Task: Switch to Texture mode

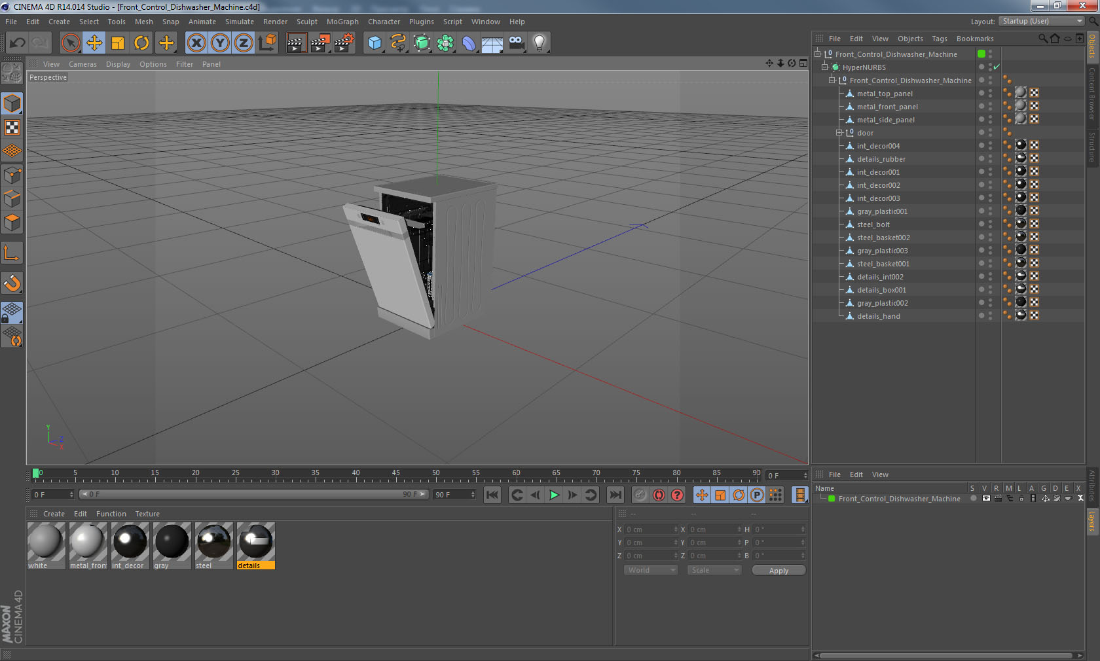Action: [x=12, y=127]
